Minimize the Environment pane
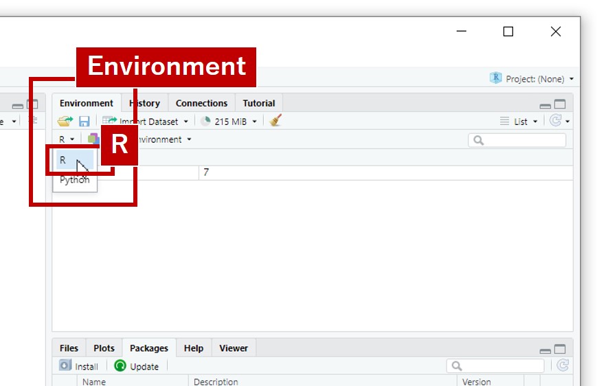Image resolution: width=597 pixels, height=386 pixels. click(545, 105)
